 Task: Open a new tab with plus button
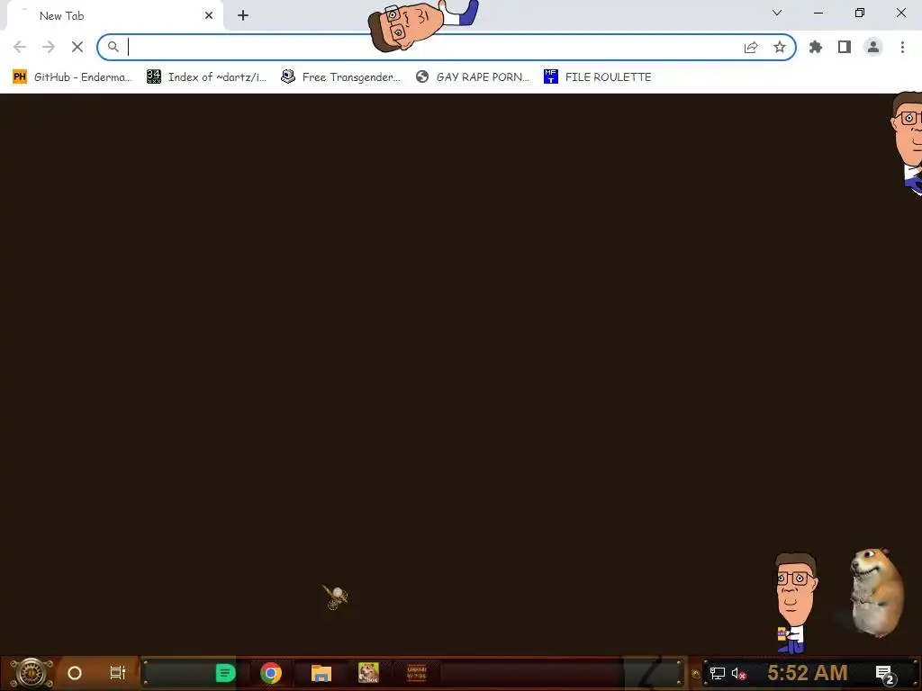(x=243, y=16)
